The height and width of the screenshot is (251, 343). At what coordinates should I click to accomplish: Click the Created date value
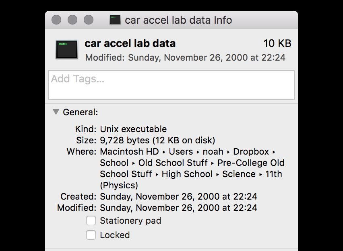click(x=178, y=196)
